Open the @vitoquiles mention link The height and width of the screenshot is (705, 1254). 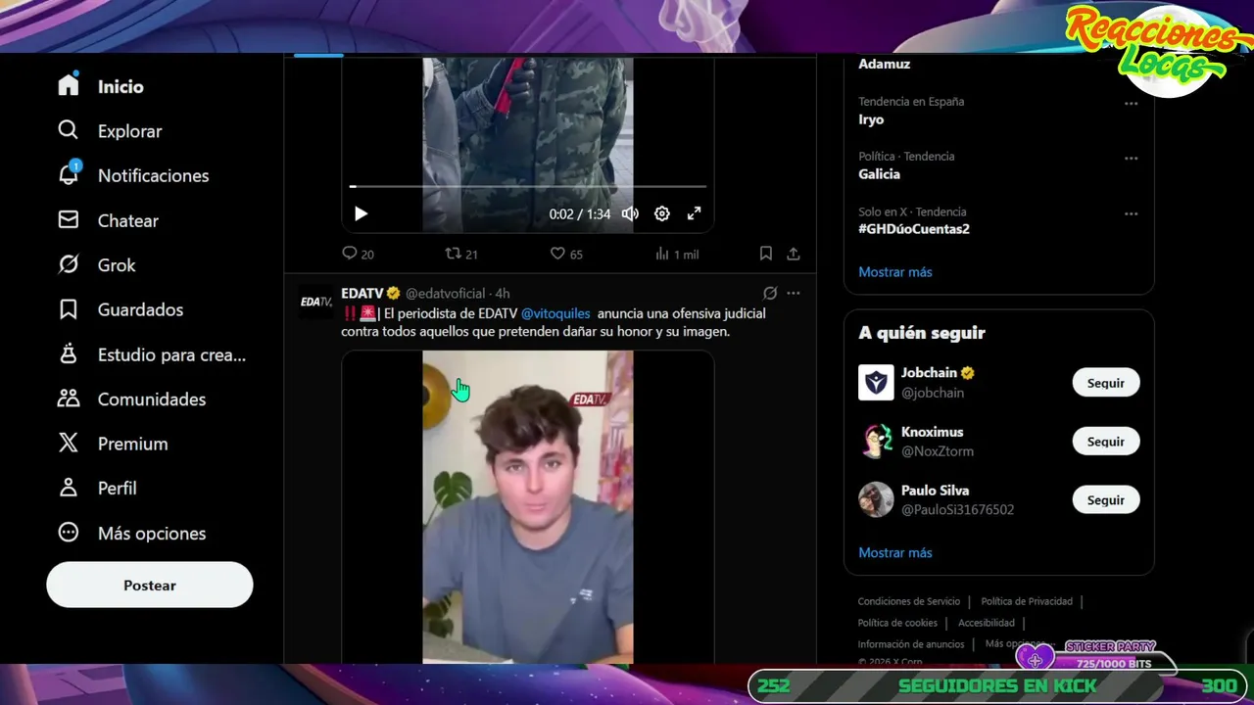[x=555, y=313]
